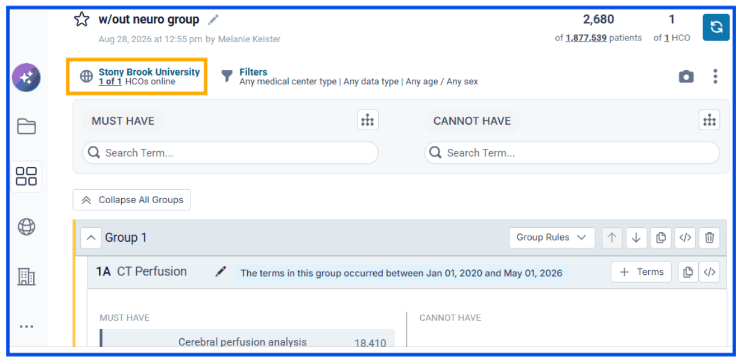This screenshot has height=361, width=741.
Task: Click the 'Aug 28, 2026 at 12:55 pm' timestamp
Action: click(x=151, y=39)
